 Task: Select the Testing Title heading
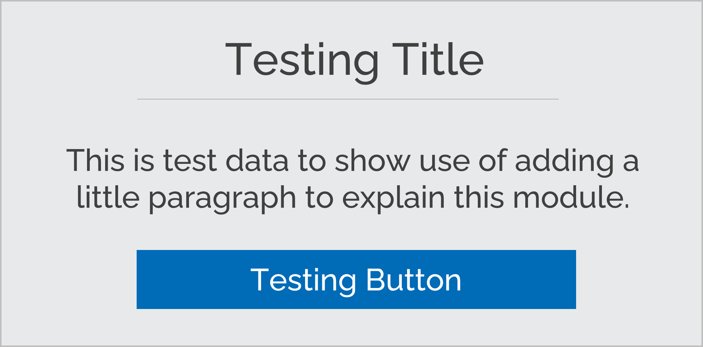click(355, 62)
